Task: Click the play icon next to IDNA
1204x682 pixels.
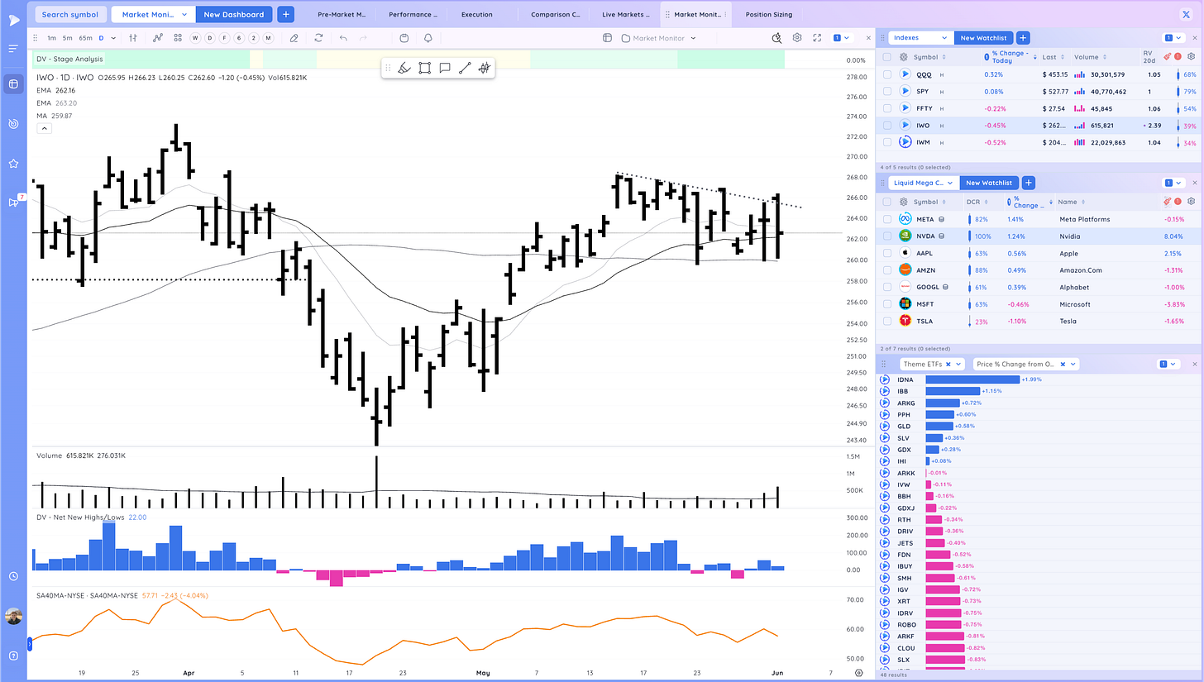Action: click(x=884, y=379)
